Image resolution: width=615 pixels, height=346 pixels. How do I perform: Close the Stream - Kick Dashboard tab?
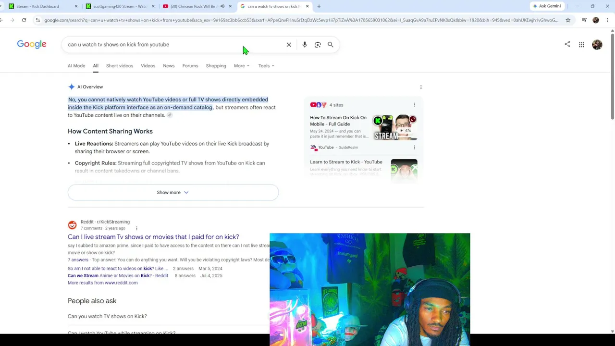tap(76, 6)
